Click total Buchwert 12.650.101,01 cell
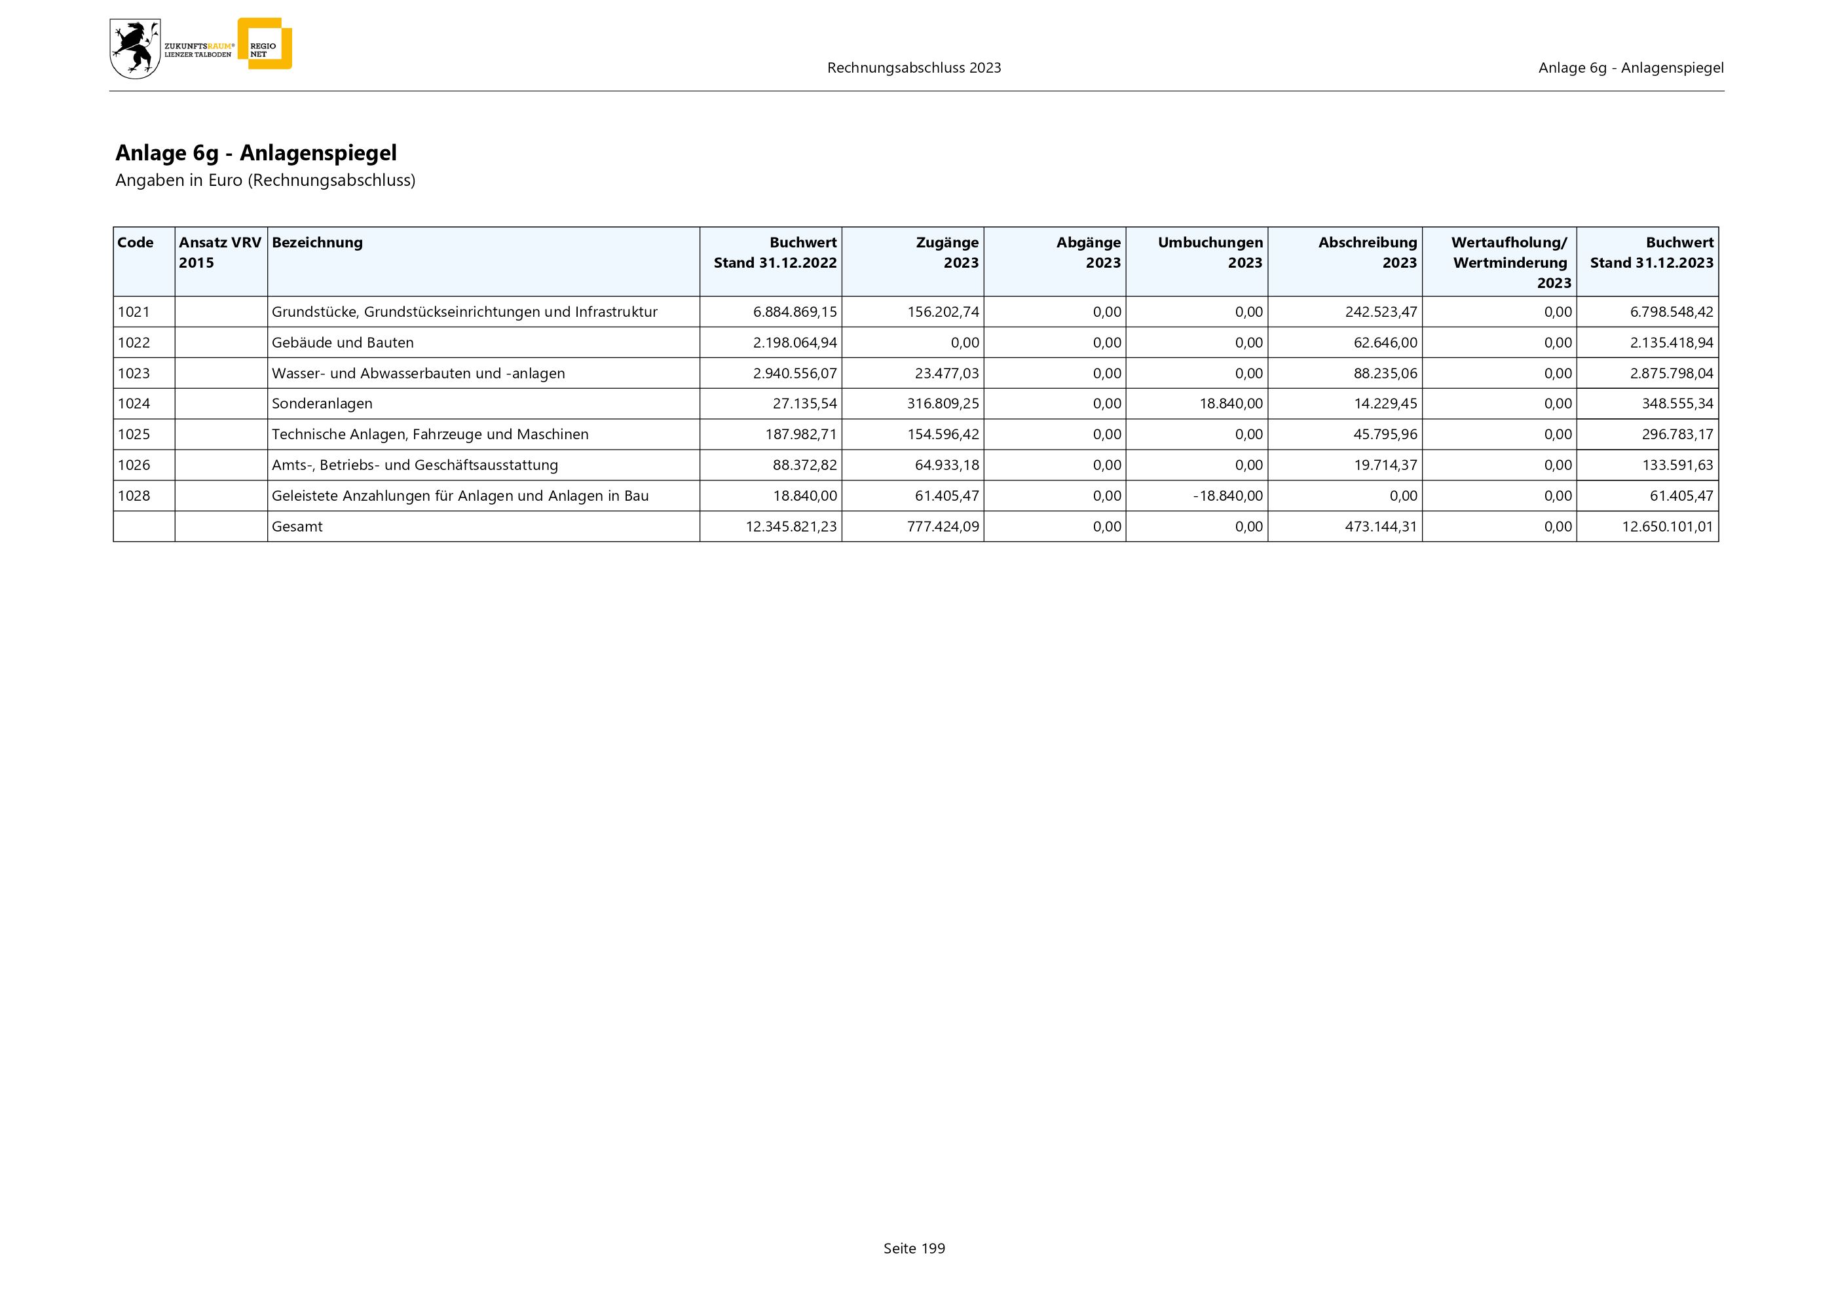Viewport: 1834px width, 1296px height. click(x=1667, y=527)
